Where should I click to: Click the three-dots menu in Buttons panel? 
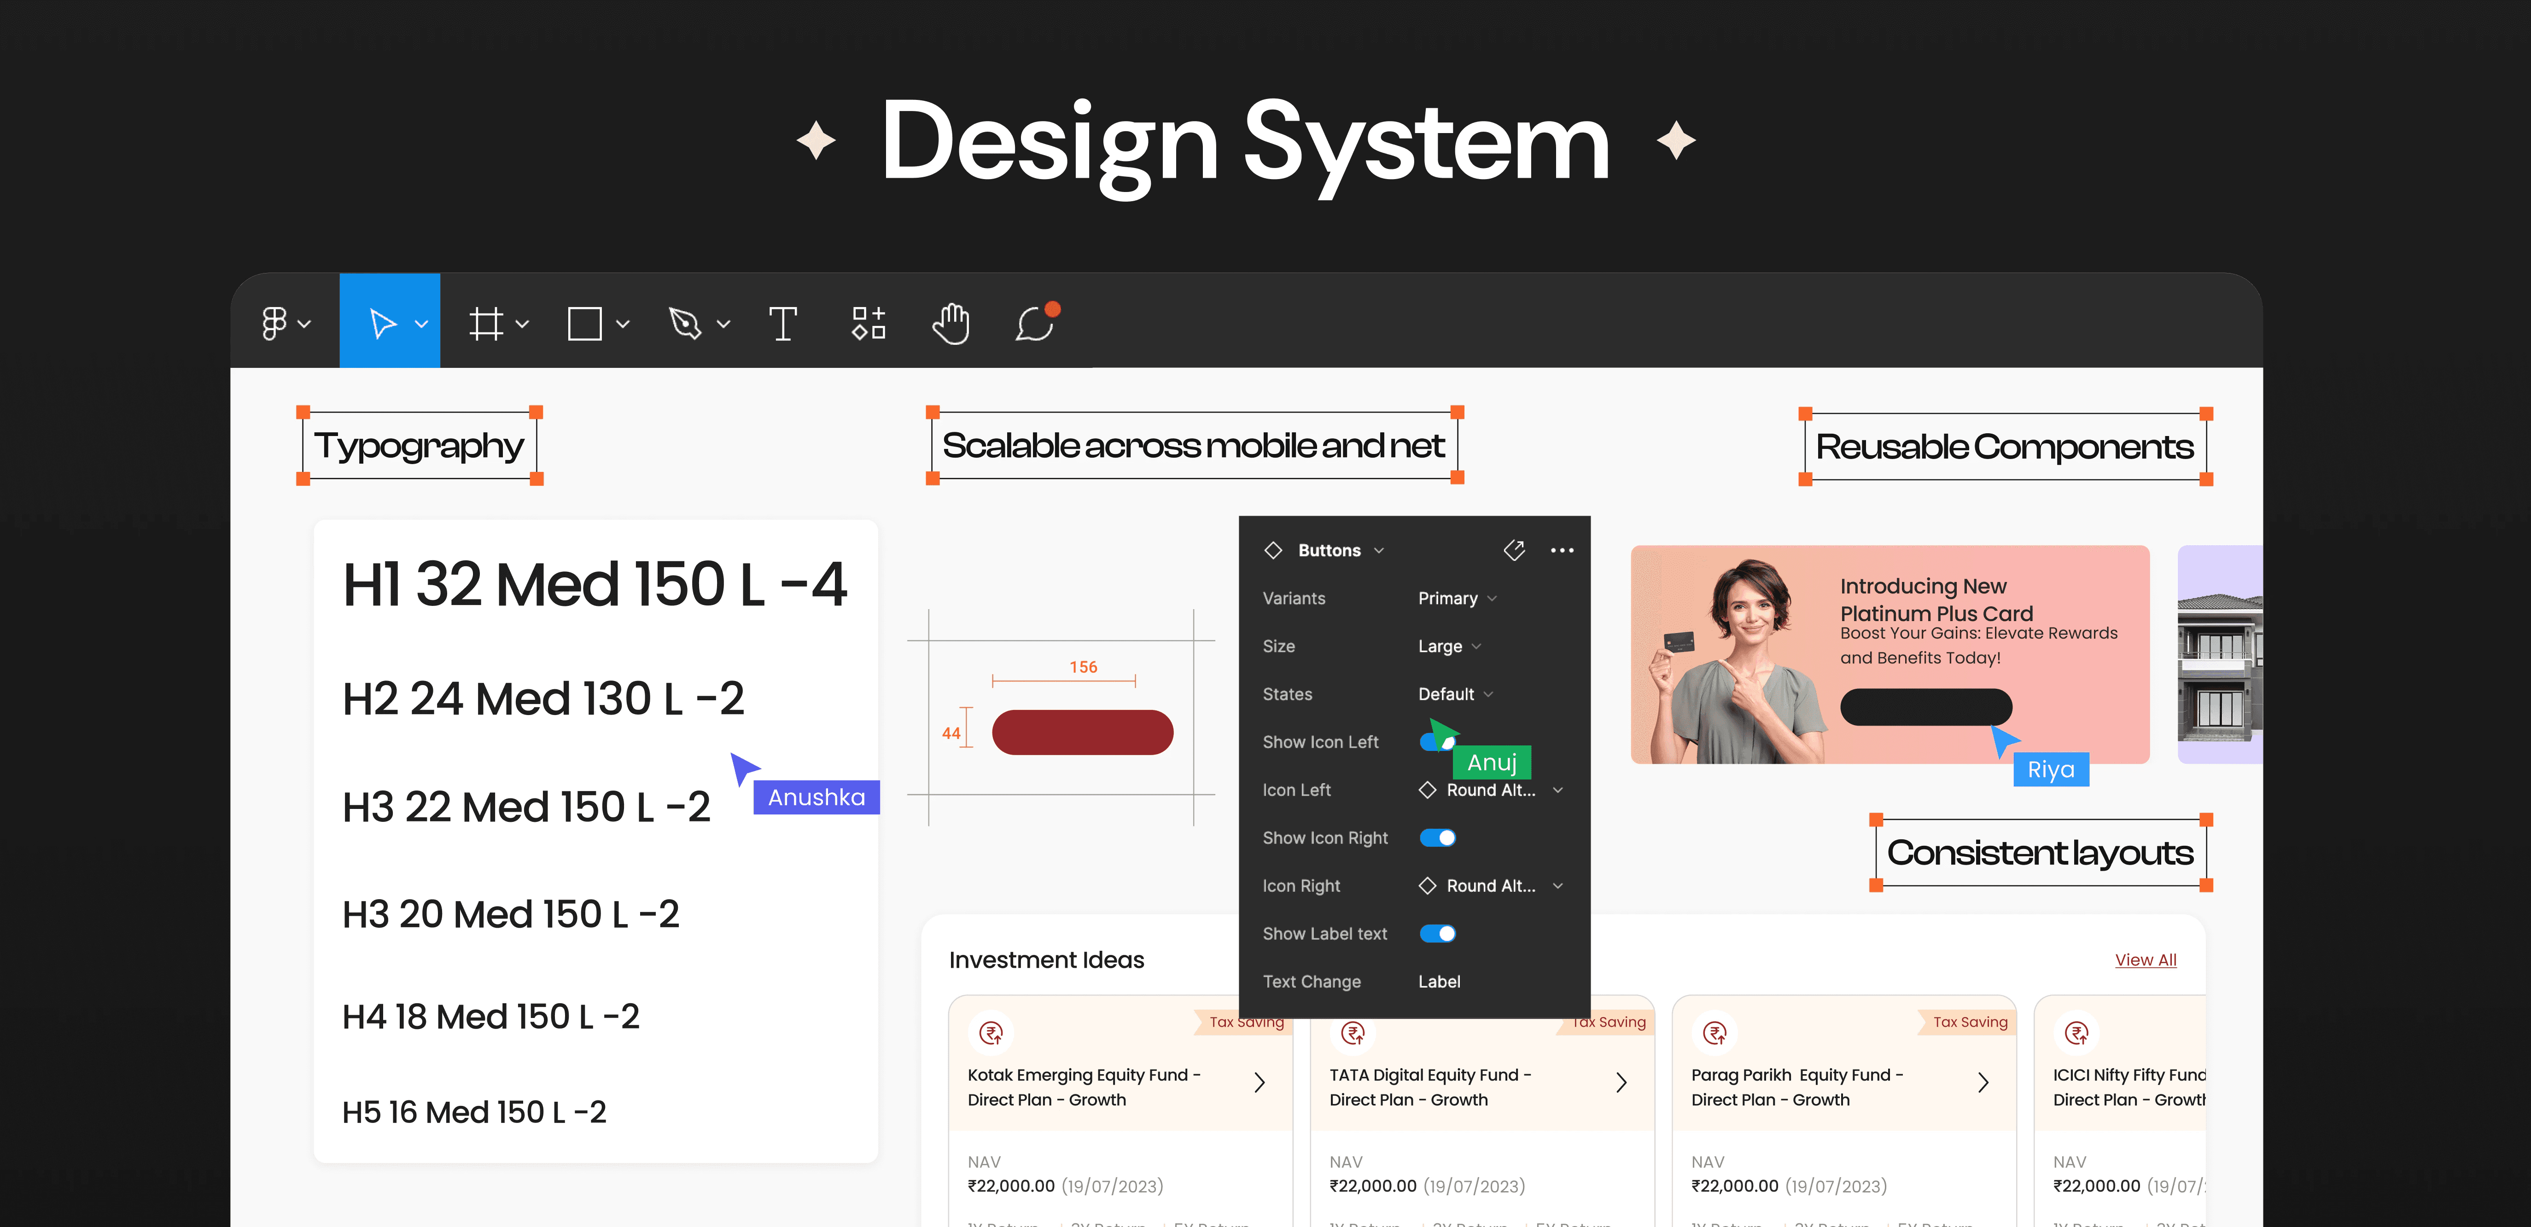point(1561,550)
